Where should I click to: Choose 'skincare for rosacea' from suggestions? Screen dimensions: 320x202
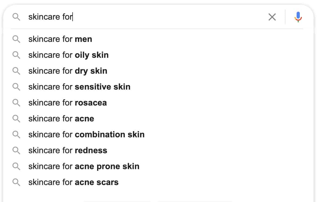[67, 103]
